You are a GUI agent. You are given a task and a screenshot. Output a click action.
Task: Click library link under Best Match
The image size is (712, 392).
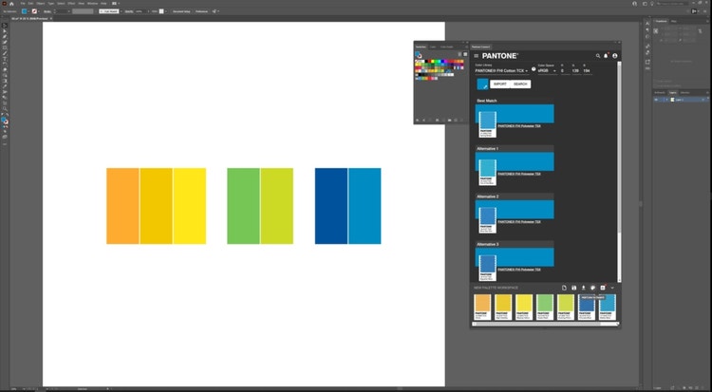[519, 126]
